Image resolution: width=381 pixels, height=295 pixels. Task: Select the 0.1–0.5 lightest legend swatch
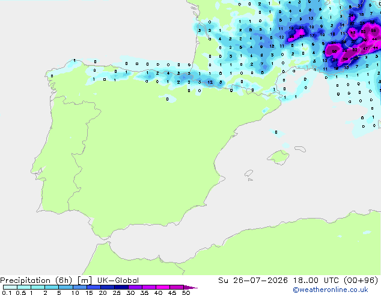tap(10, 287)
